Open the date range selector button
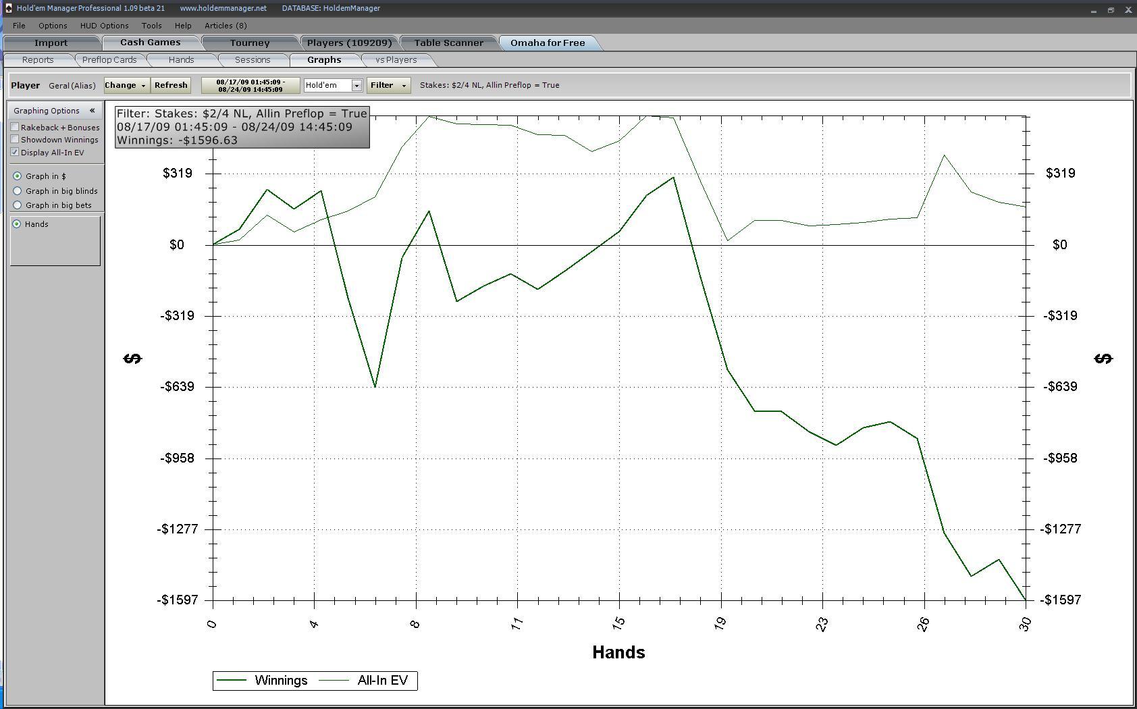 (x=250, y=86)
